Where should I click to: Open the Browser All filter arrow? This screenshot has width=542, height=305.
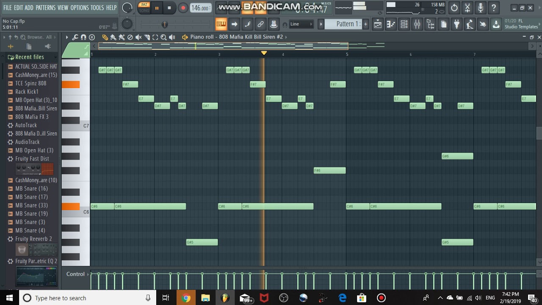55,37
